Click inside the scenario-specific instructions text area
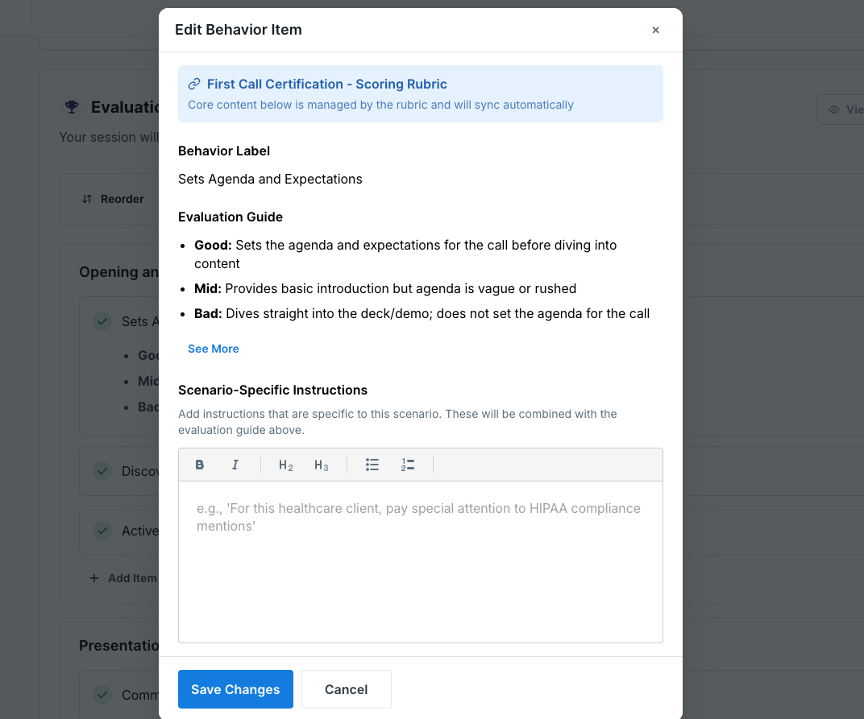The image size is (864, 719). click(x=421, y=561)
